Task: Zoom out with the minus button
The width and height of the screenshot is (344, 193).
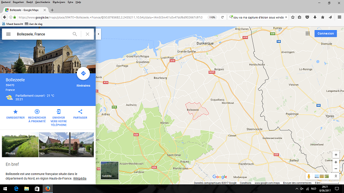Action: [336, 169]
